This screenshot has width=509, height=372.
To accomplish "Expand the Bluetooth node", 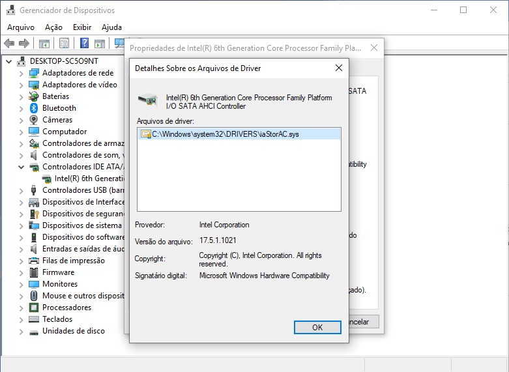I will [x=21, y=109].
